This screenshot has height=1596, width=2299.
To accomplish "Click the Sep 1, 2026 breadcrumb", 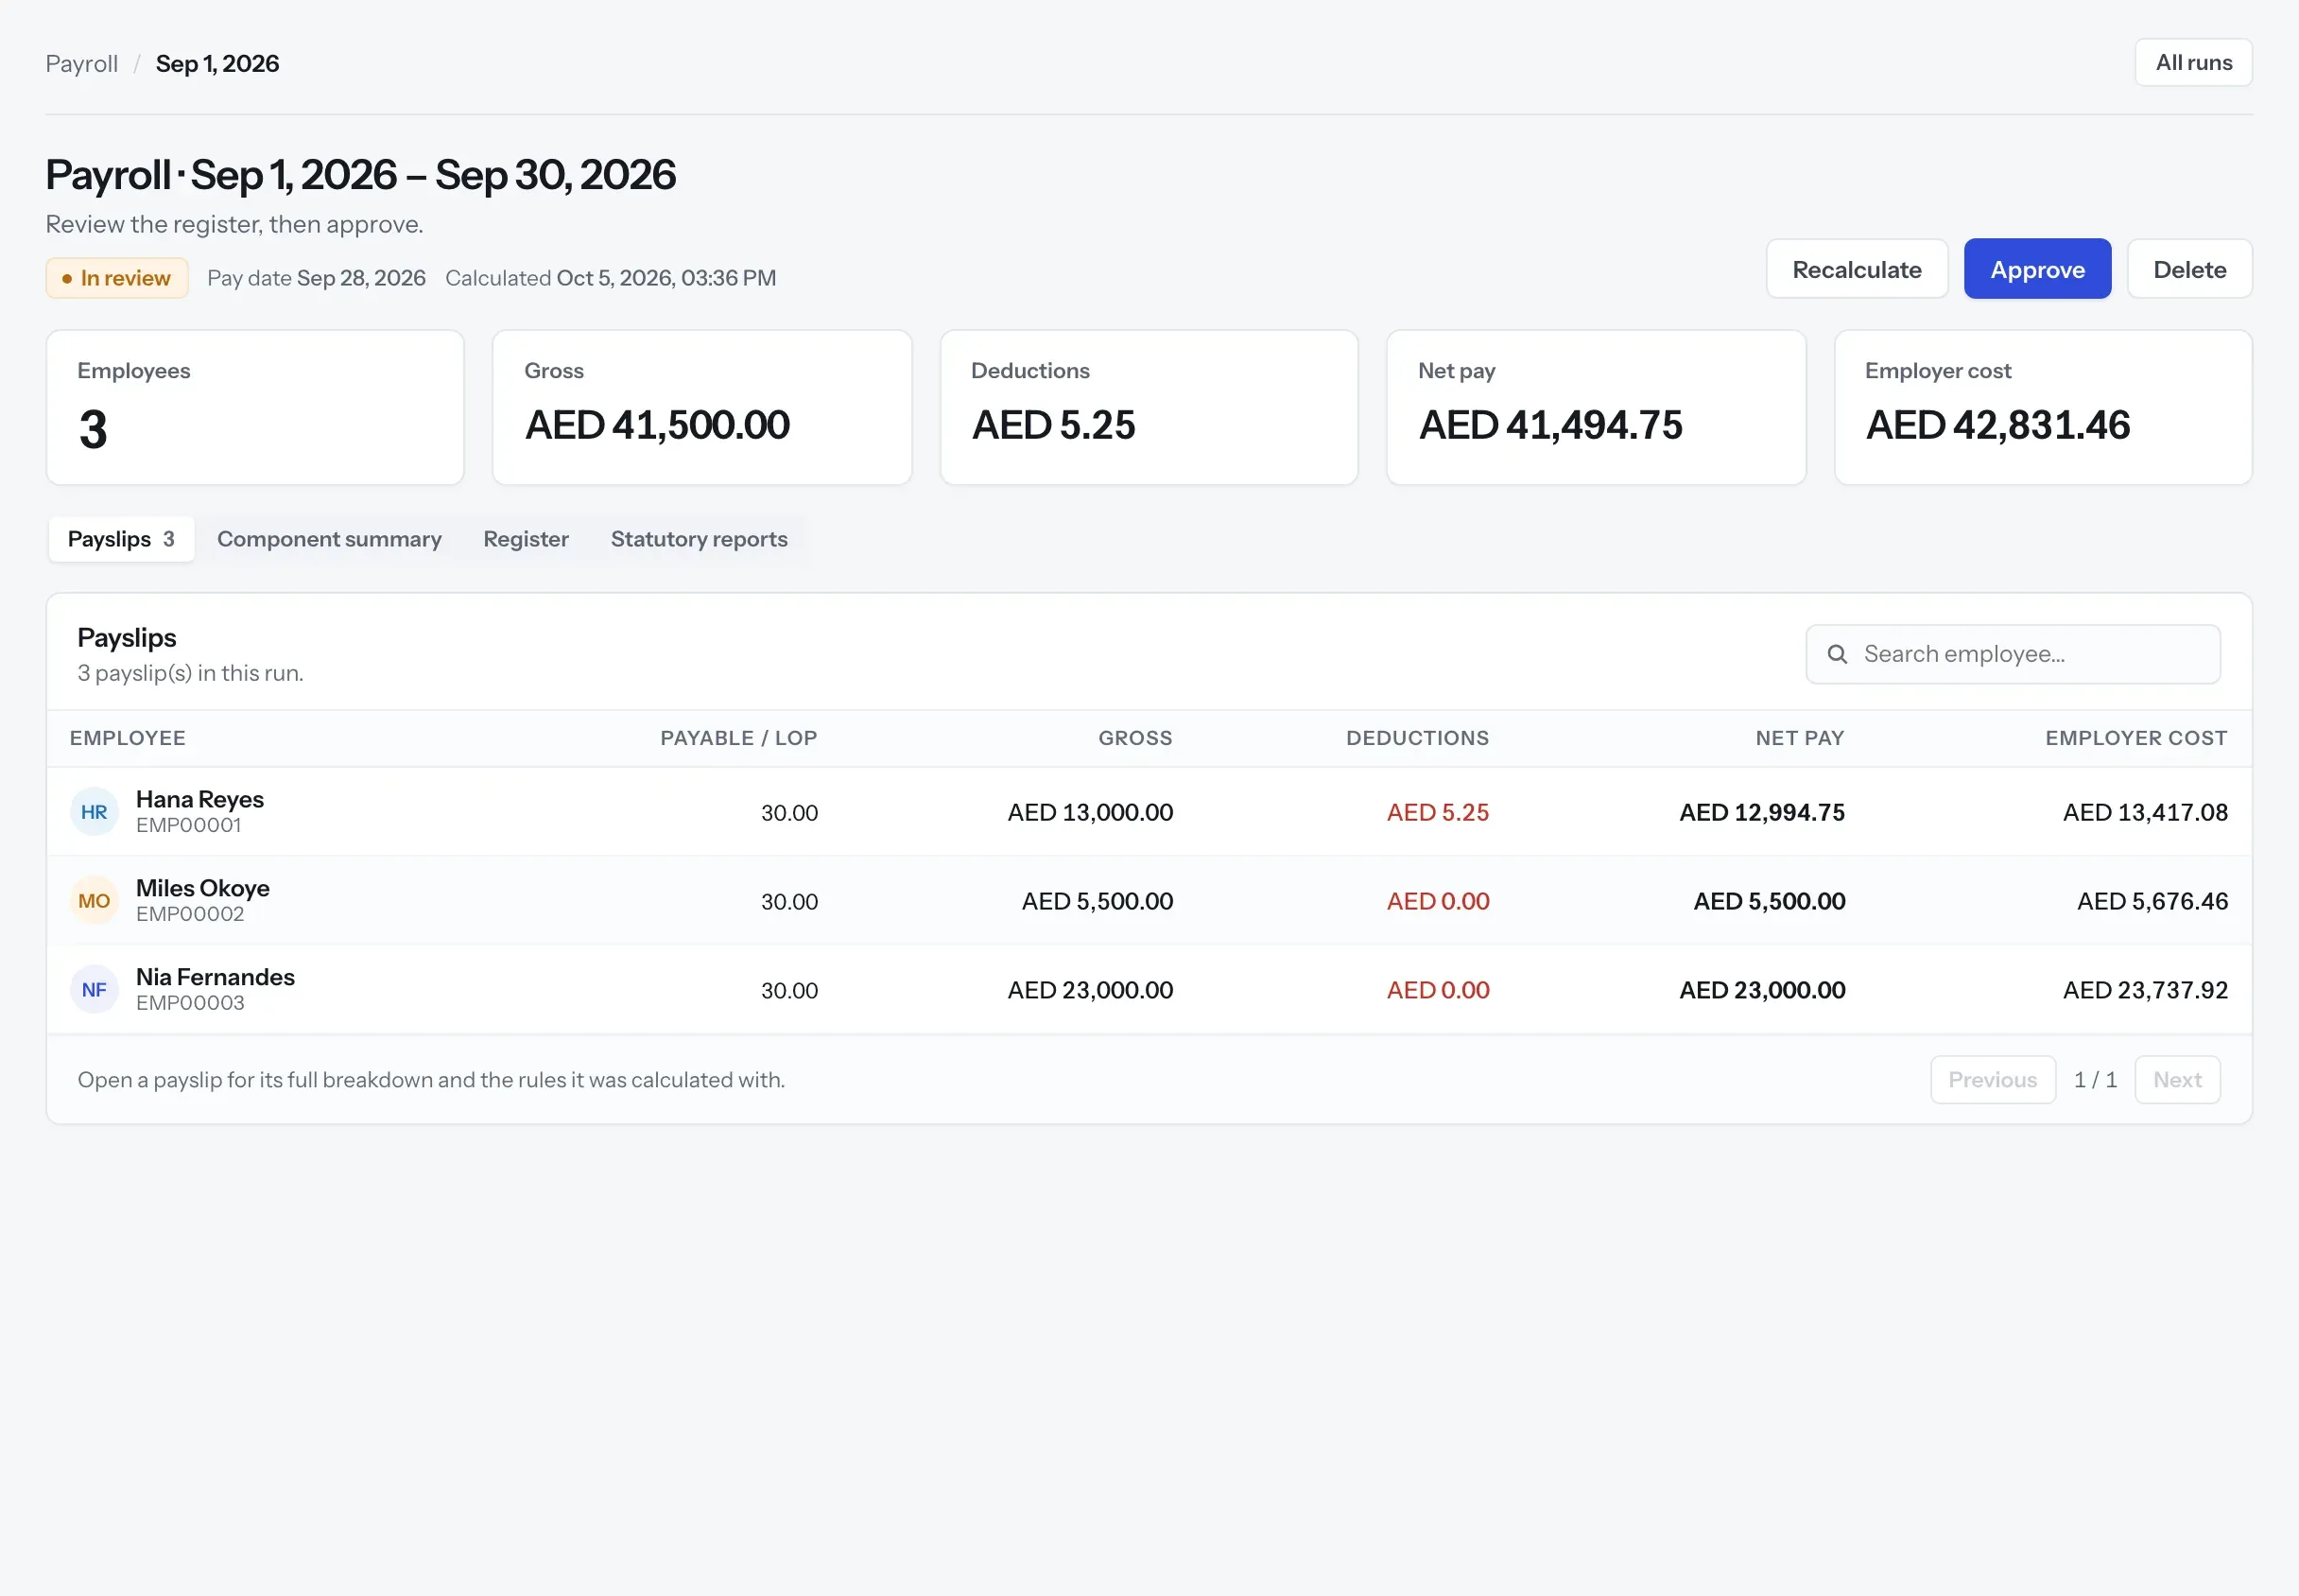I will pyautogui.click(x=216, y=64).
